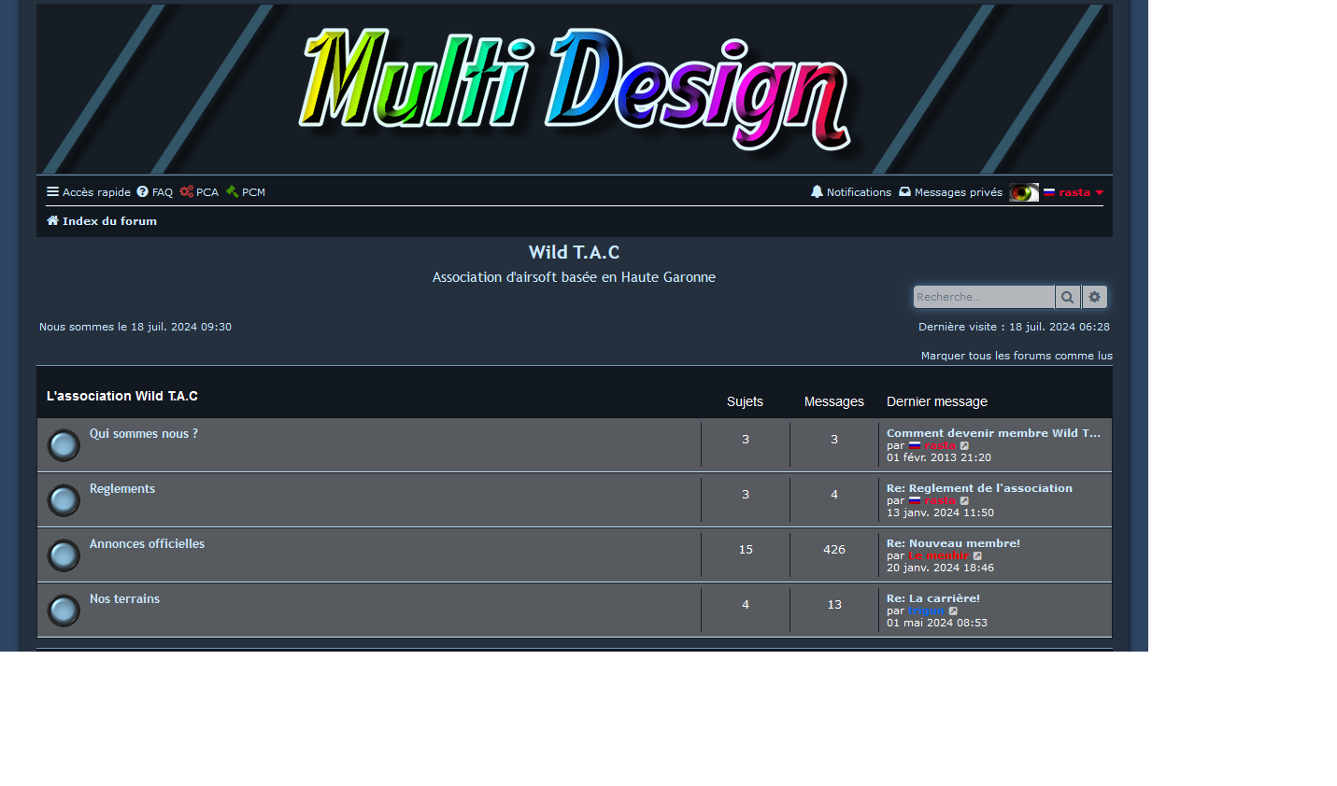Click the Annonces officielles forum status icon
The height and width of the screenshot is (786, 1337).
point(64,555)
